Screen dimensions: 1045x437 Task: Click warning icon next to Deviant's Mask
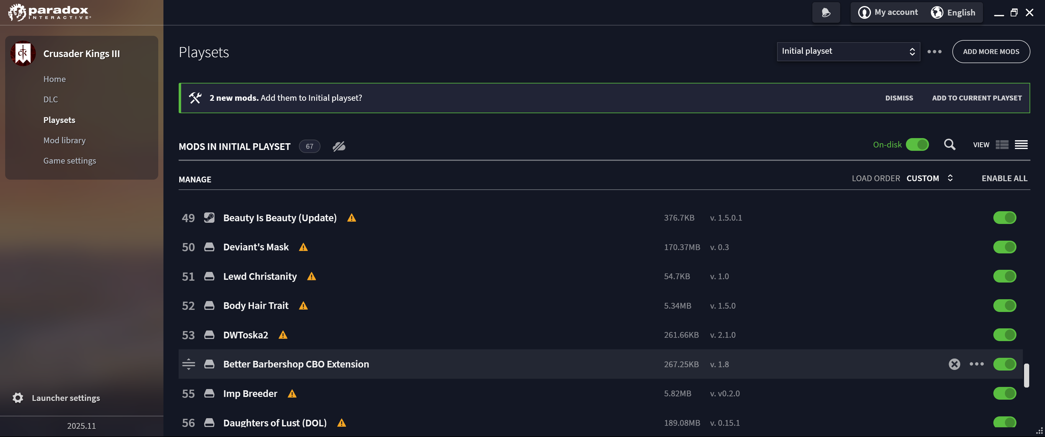[x=303, y=247]
